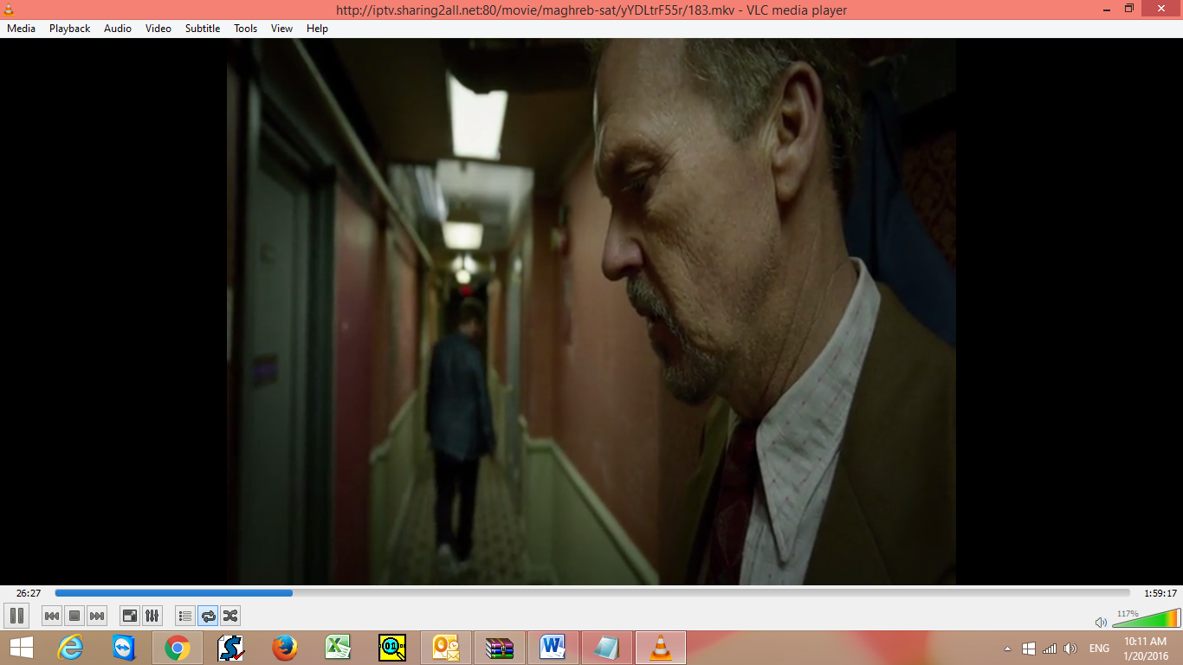Open the Tools menu
Screen dimensions: 1183x665
[246, 29]
